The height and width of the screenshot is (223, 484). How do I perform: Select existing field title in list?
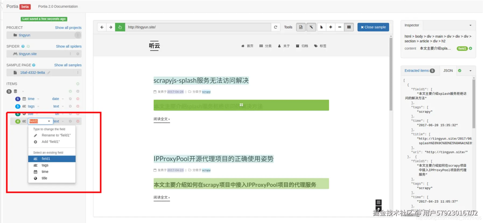pyautogui.click(x=52, y=178)
